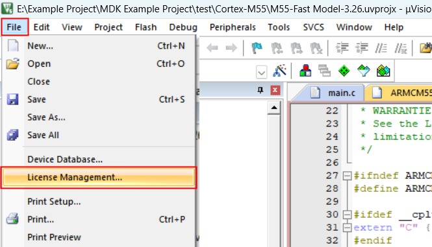Viewport: 432px width, 247px height.
Task: Click the Navigate Forwards arrow icon
Action: pos(231,48)
